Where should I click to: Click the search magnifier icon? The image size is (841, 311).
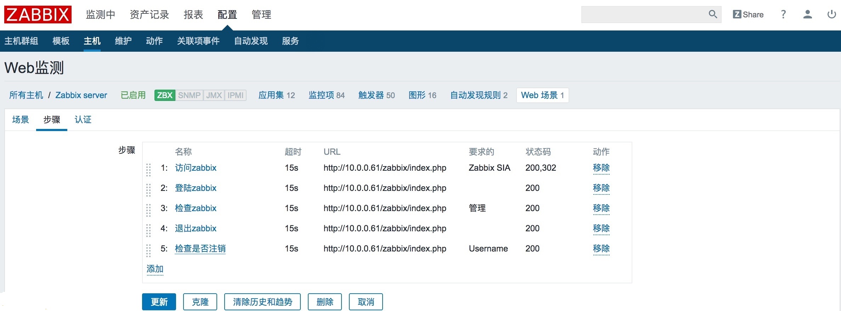click(713, 14)
